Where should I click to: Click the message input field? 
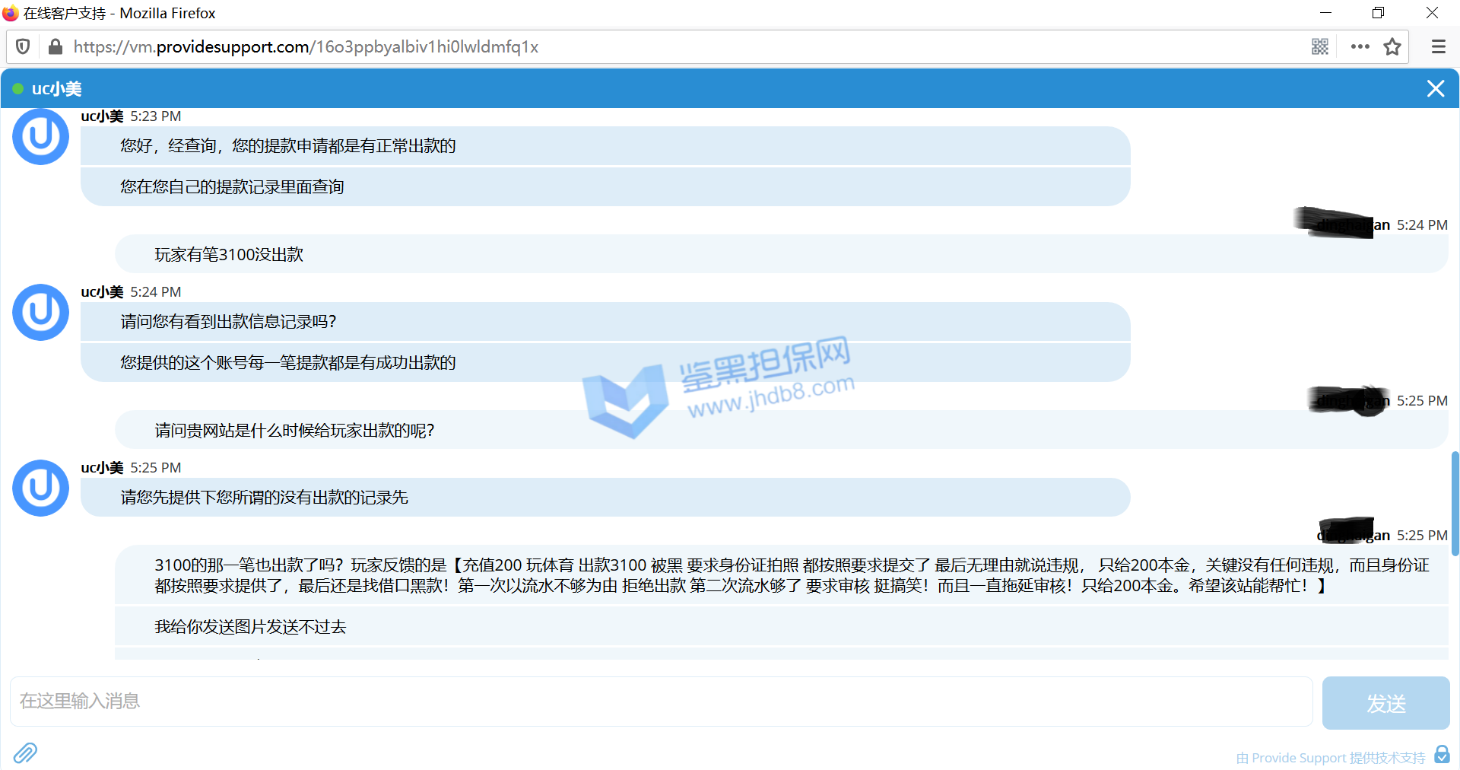click(660, 701)
